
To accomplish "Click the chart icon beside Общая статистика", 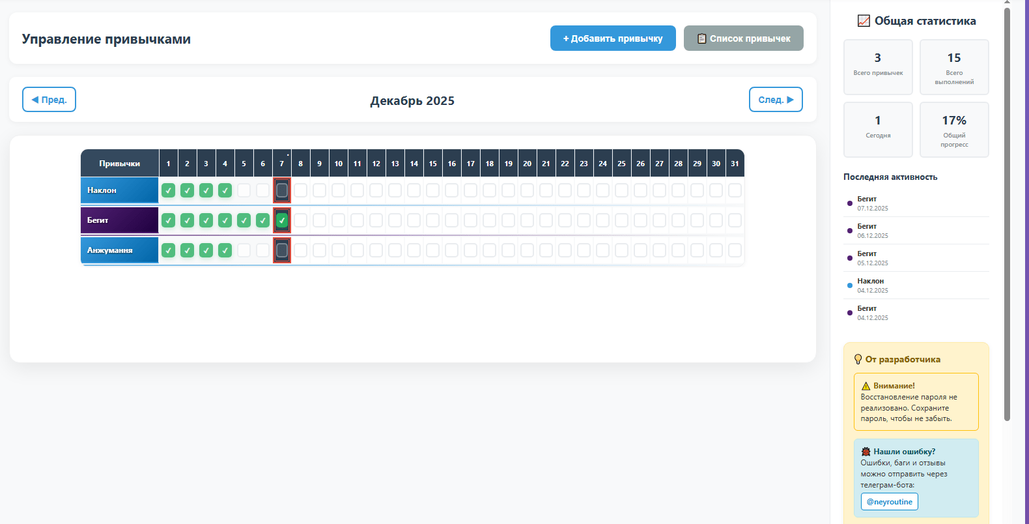I will (x=864, y=21).
